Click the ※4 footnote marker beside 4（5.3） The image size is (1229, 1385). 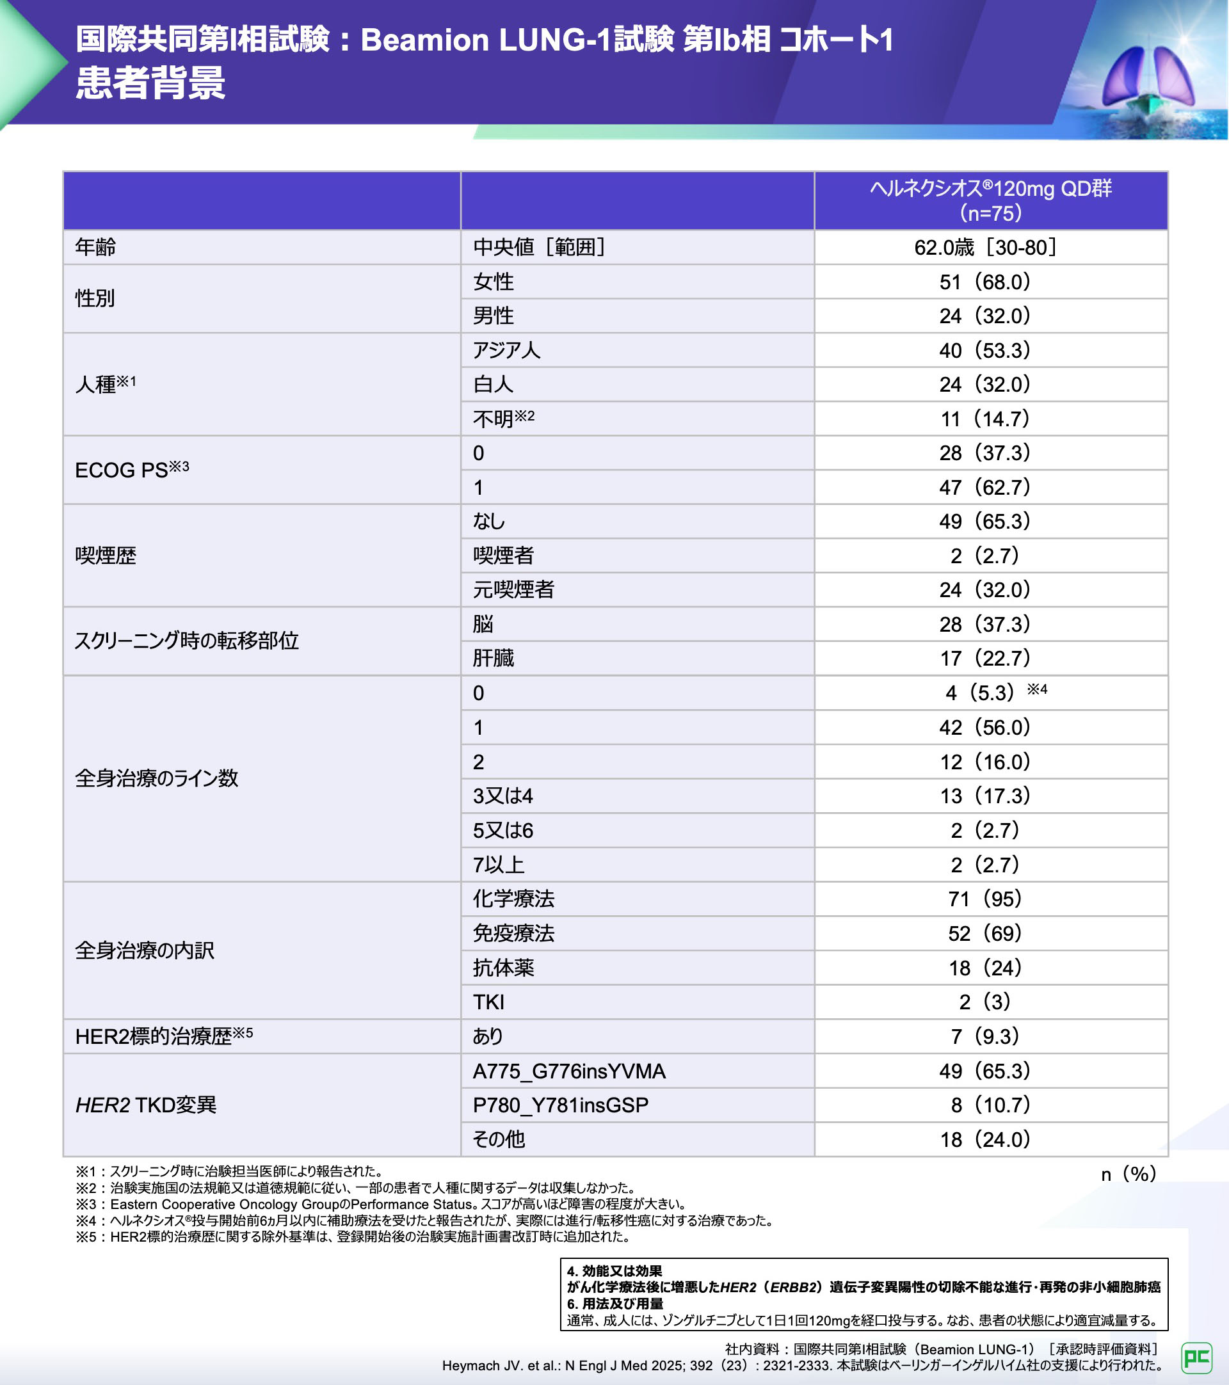point(1036,689)
